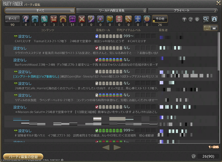Select the Duty Roulette category icon
Image resolution: width=222 pixels, height=162 pixels.
26,19
